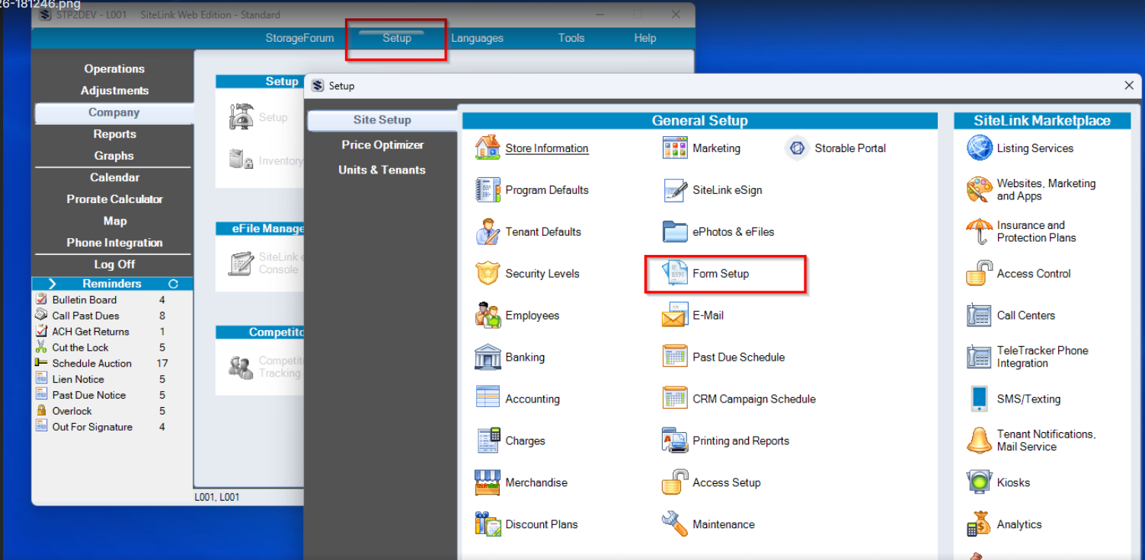Viewport: 1145px width, 560px height.
Task: Open Phone Integration in sidebar
Action: pyautogui.click(x=114, y=243)
